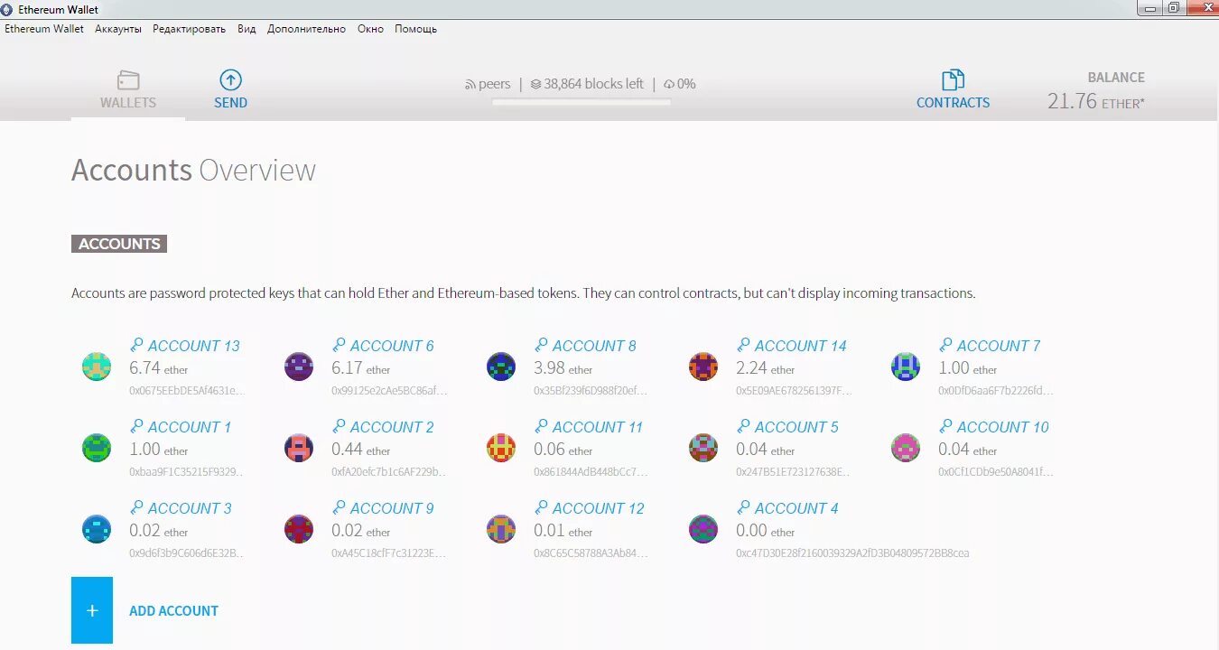Viewport: 1219px width, 650px height.
Task: Click the 6.74 ether balance
Action: (159, 368)
